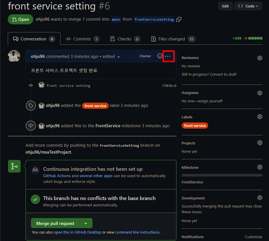Open Assignees settings gear

260,93
